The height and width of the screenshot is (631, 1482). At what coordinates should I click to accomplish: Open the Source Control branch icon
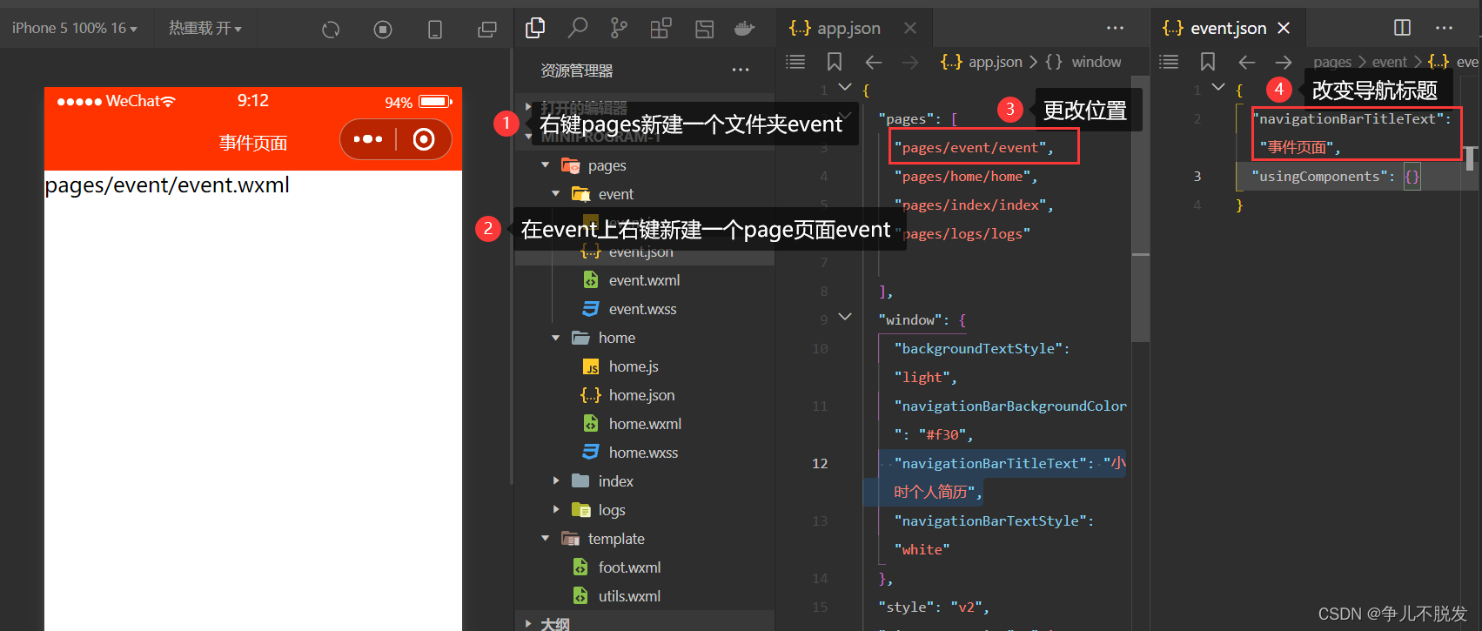tap(619, 28)
